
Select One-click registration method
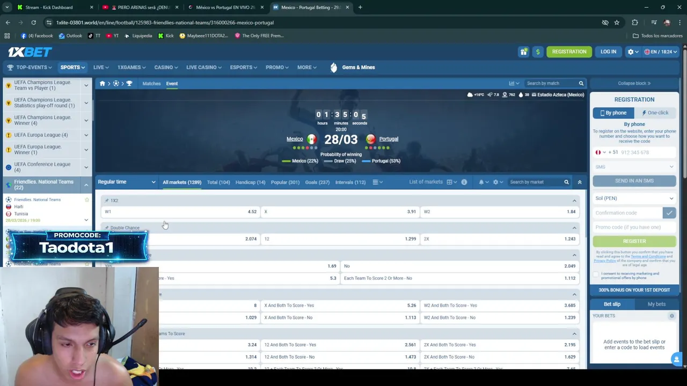pos(655,113)
